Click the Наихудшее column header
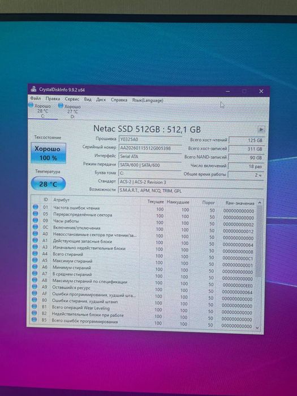Screen dimensions: 297x396 178,202
